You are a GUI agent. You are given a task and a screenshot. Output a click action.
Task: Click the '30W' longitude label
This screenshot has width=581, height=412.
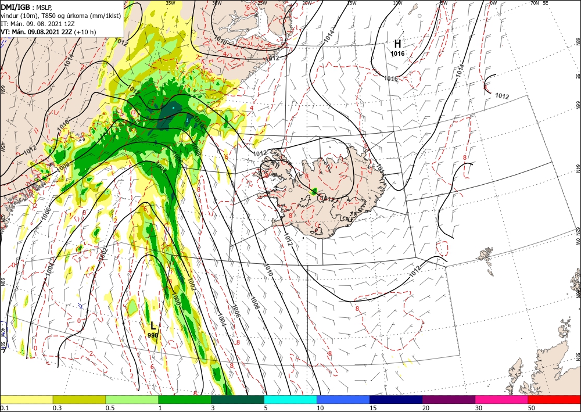click(x=217, y=2)
